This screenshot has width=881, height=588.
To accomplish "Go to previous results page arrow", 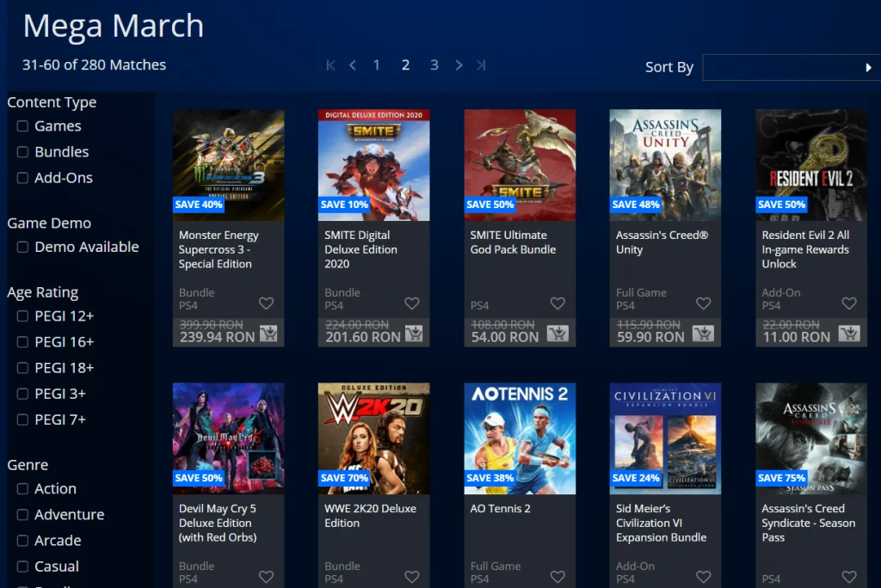I will (352, 65).
